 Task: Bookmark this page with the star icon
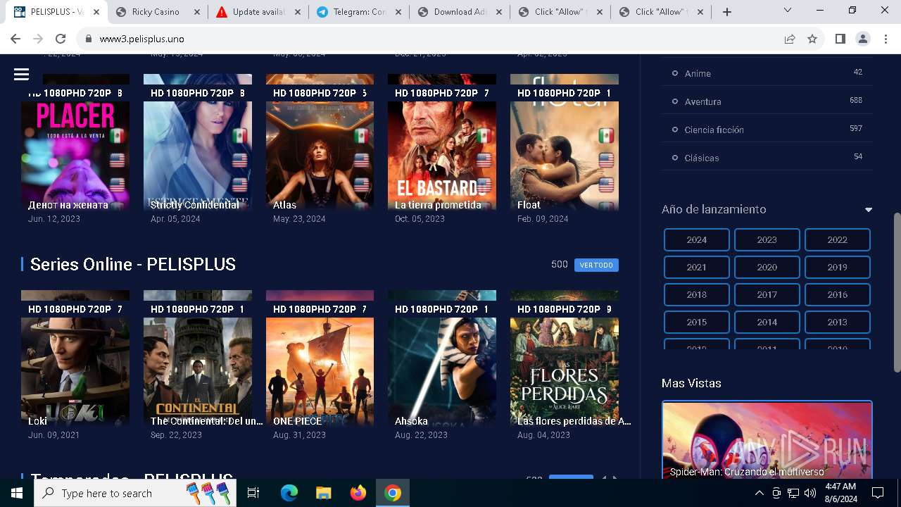812,39
